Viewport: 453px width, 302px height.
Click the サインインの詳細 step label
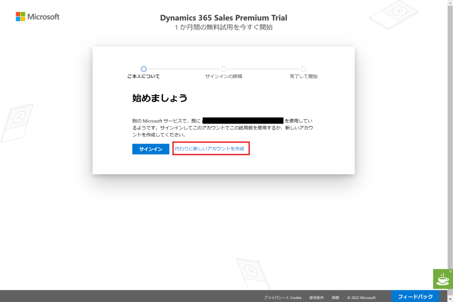pyautogui.click(x=223, y=76)
